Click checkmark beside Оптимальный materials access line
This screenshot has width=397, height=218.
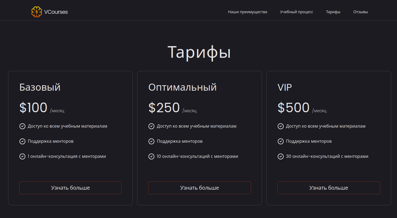coord(151,126)
